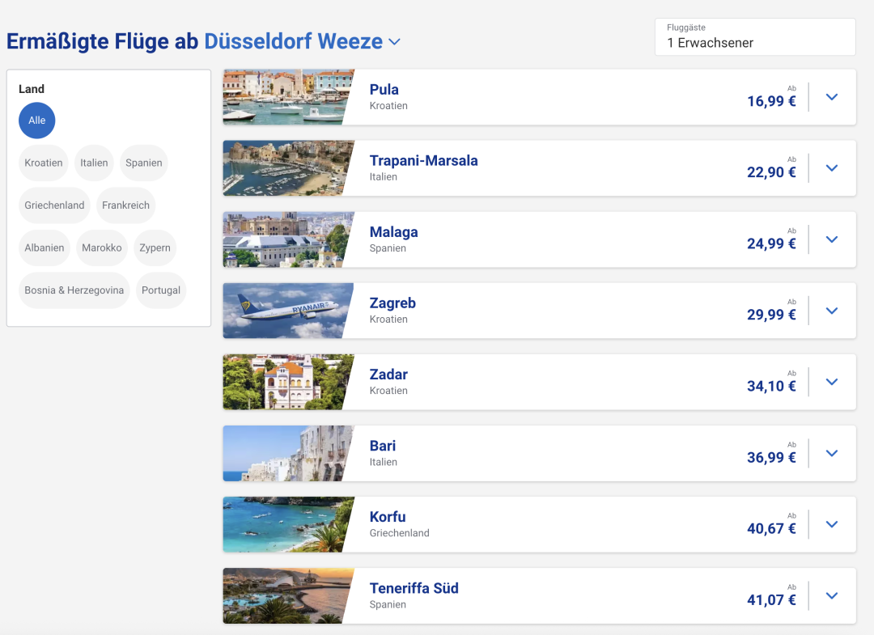Expand the Teneriffa Süd flight details chevron

click(x=832, y=596)
